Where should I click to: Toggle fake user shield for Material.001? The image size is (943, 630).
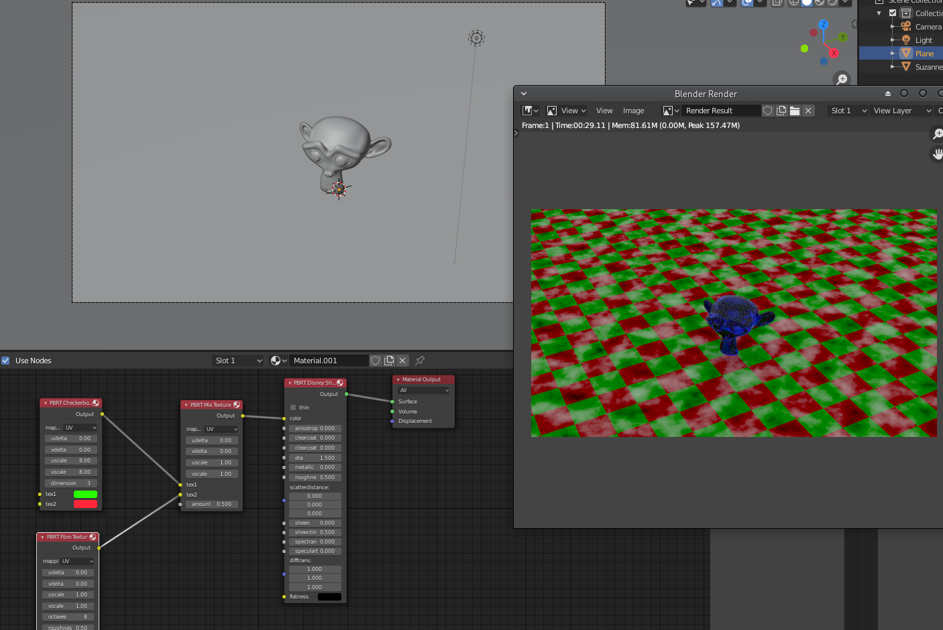point(376,361)
